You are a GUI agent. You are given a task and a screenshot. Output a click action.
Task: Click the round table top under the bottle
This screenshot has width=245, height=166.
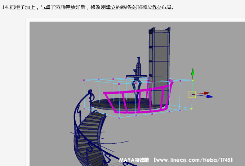pyautogui.click(x=136, y=76)
